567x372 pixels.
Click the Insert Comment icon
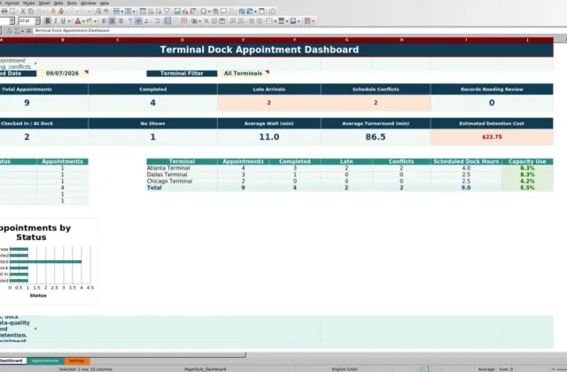223,12
